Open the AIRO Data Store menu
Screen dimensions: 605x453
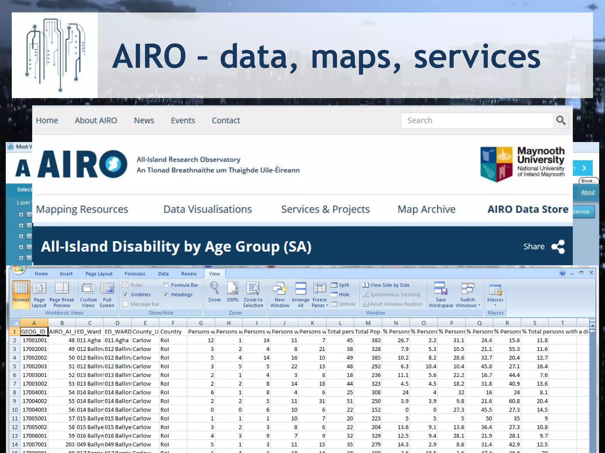click(528, 209)
